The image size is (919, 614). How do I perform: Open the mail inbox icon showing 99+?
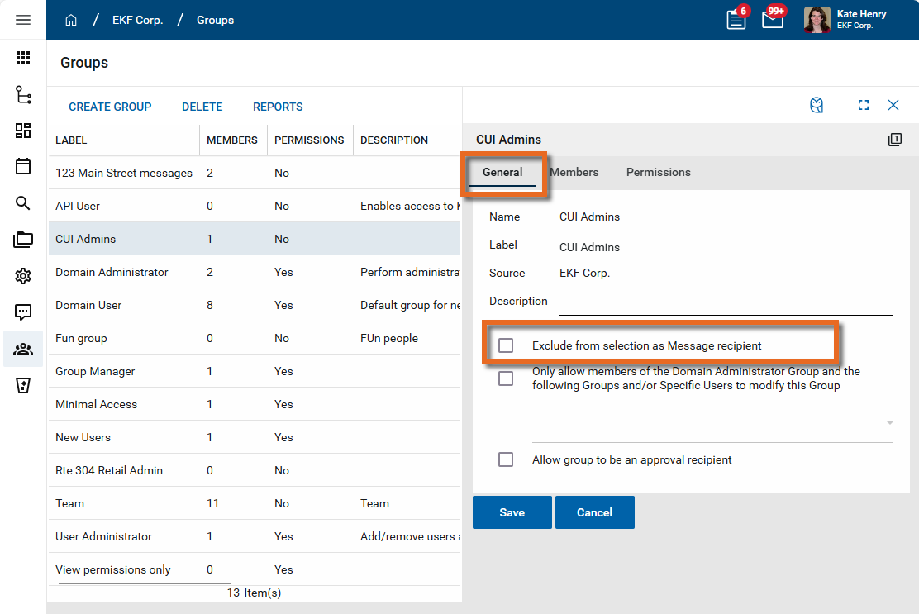(772, 20)
